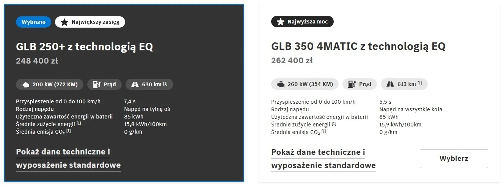The image size is (504, 187).
Task: Click road icon next to 630 km
Action: (x=135, y=84)
